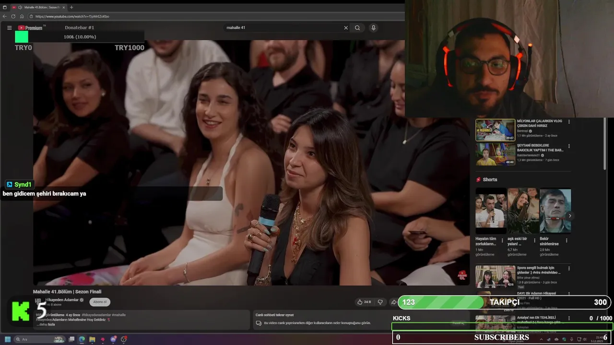Like the video with 24 B thumbs-up
Image resolution: width=614 pixels, height=345 pixels.
coord(364,302)
